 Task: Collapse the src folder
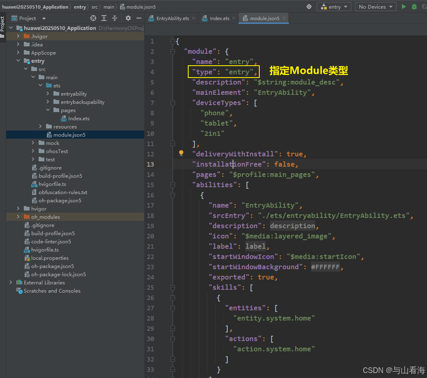(x=25, y=69)
